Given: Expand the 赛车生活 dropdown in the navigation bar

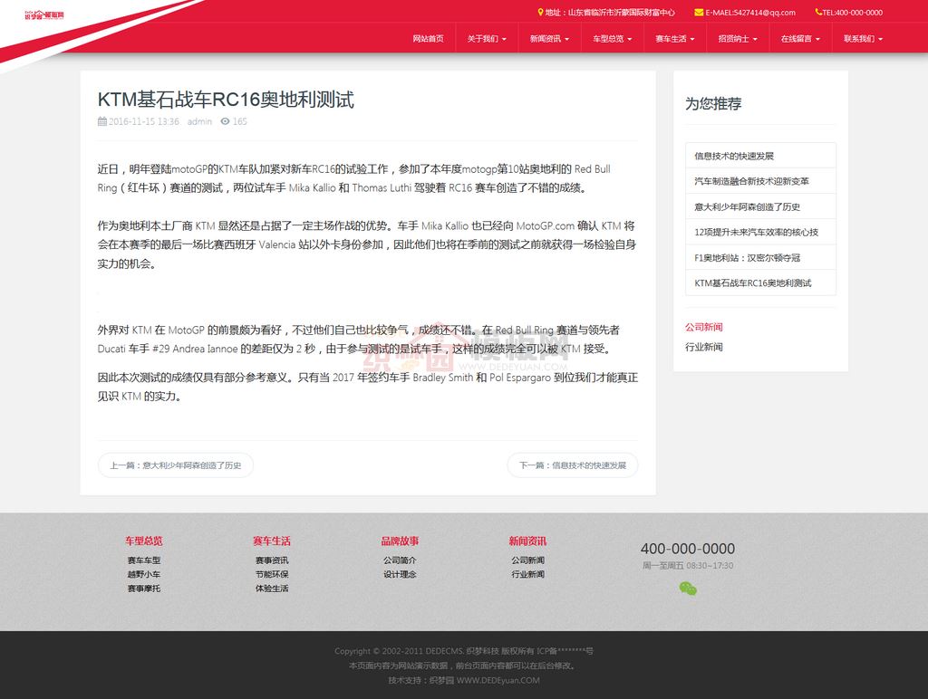Looking at the screenshot, I should click(x=674, y=38).
